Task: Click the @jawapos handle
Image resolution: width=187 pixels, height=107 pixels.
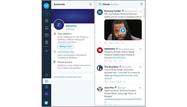Action: pos(122,88)
